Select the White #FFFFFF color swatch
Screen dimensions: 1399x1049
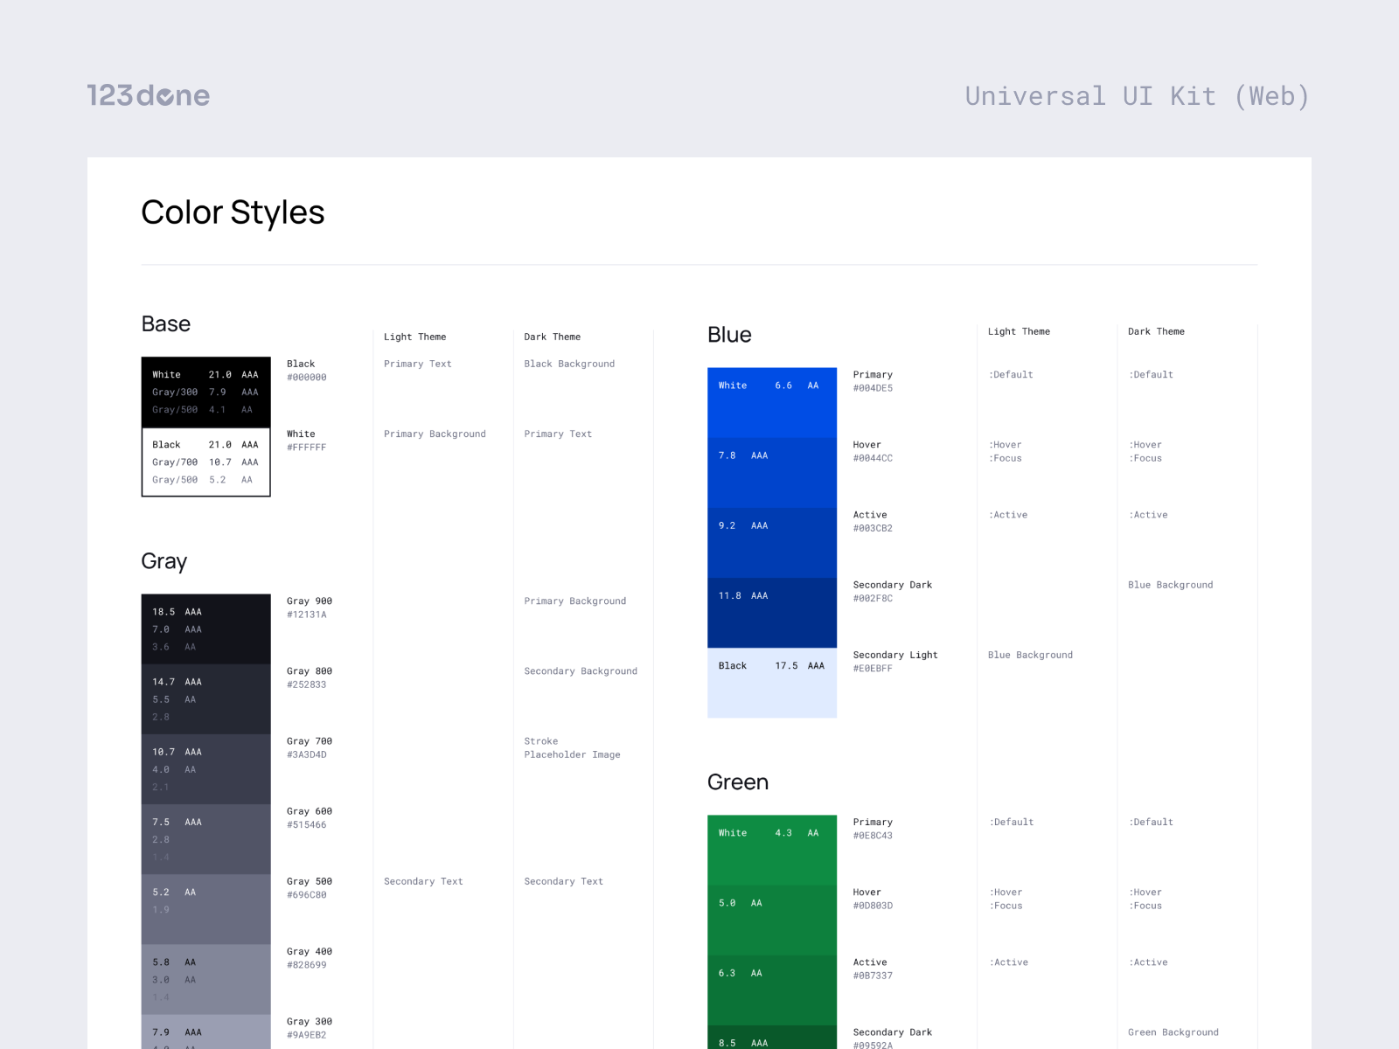click(206, 462)
